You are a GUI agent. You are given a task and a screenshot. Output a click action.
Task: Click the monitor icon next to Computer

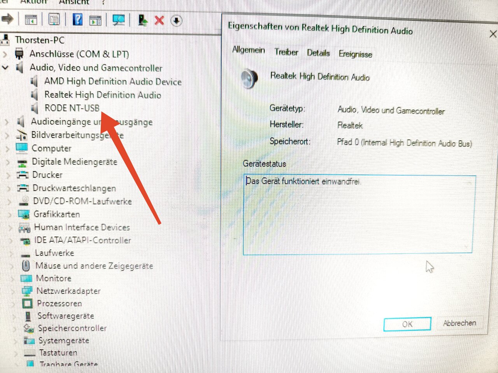[22, 148]
